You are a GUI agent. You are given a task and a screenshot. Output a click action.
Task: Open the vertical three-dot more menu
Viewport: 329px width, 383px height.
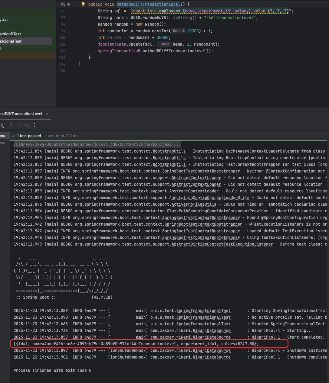34,125
